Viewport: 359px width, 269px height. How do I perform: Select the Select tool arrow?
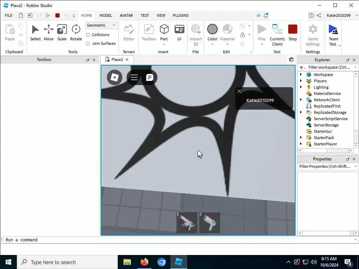point(35,33)
